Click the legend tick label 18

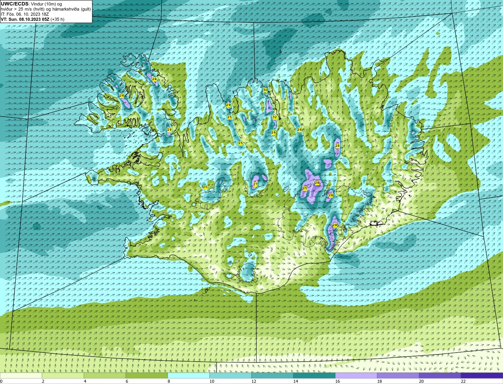(379, 381)
